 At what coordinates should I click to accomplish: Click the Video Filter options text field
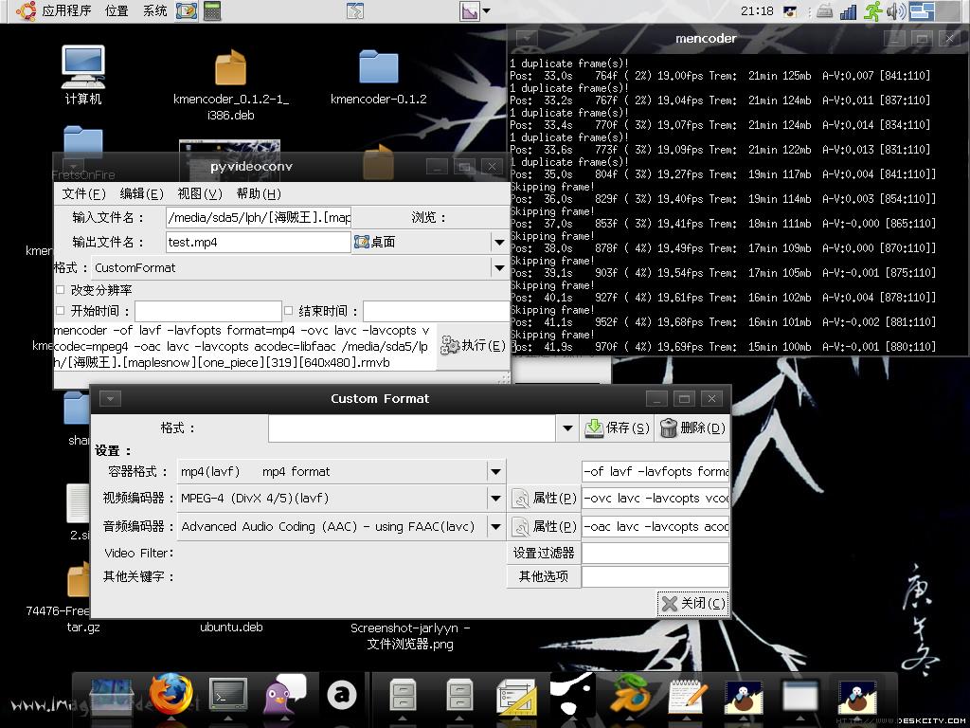[x=656, y=553]
